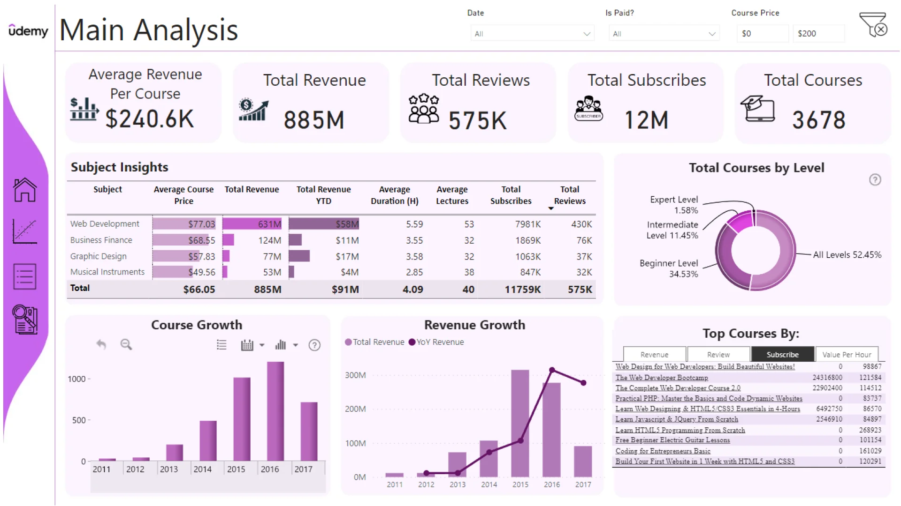Select the Revenue tab in Top Courses
The width and height of the screenshot is (901, 506).
click(x=655, y=355)
